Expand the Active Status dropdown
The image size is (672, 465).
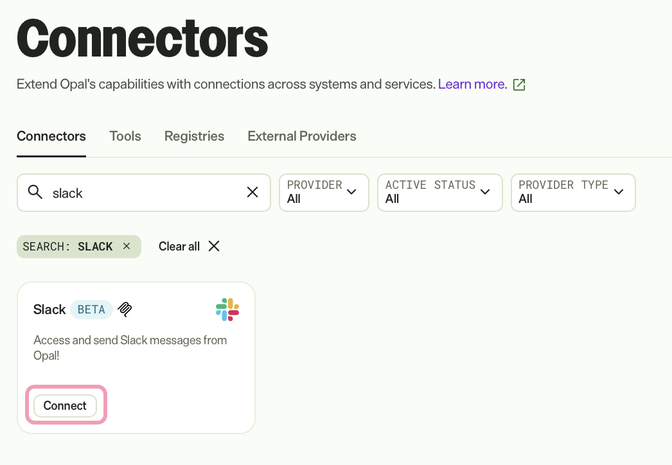click(439, 193)
